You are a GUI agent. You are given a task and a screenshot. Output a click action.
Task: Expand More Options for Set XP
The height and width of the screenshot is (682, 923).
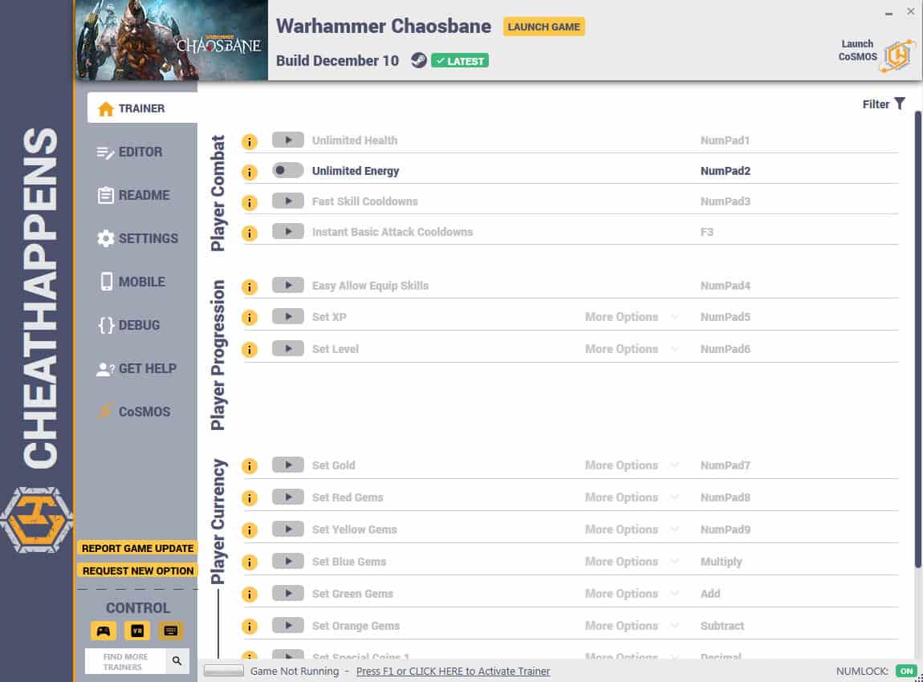pyautogui.click(x=632, y=317)
